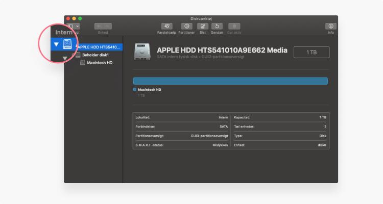Click the S.M.A.R.T.-status: label
Screen dimensions: 383x204
149,145
